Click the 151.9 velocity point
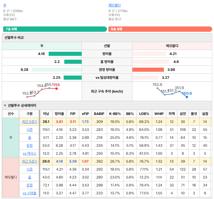Image resolution: width=214 pixels, height=199 pixels. (180, 91)
